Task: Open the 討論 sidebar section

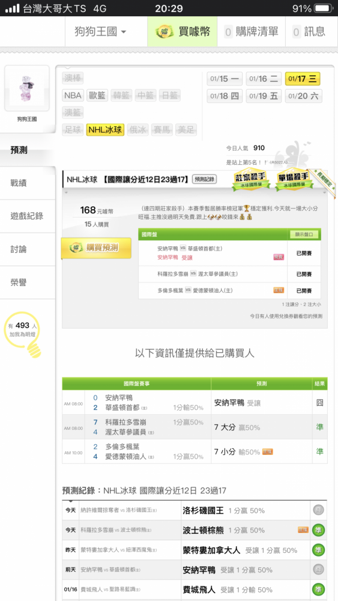Action: (x=28, y=249)
